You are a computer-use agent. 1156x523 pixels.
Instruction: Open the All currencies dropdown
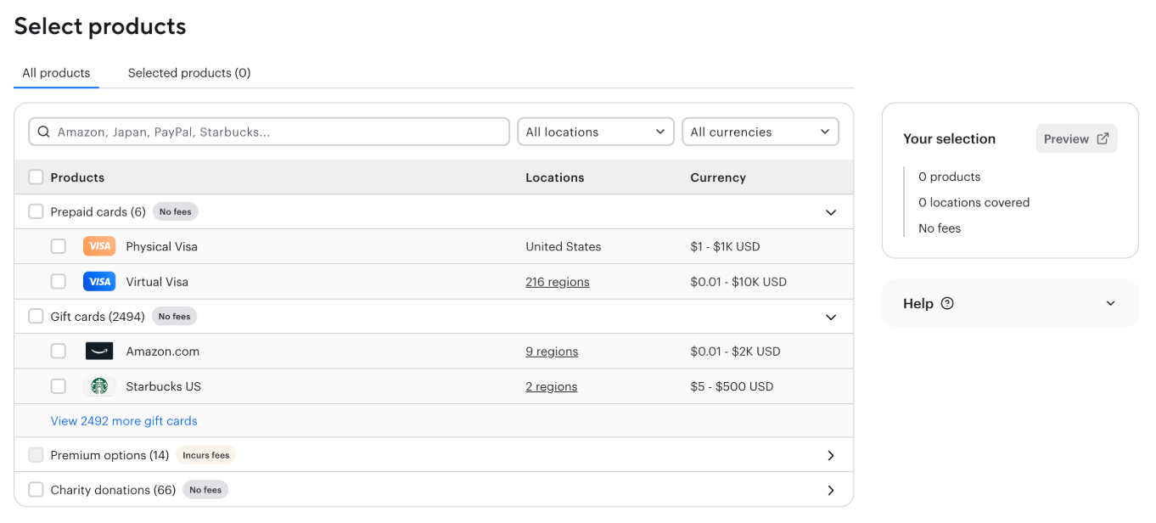point(760,132)
